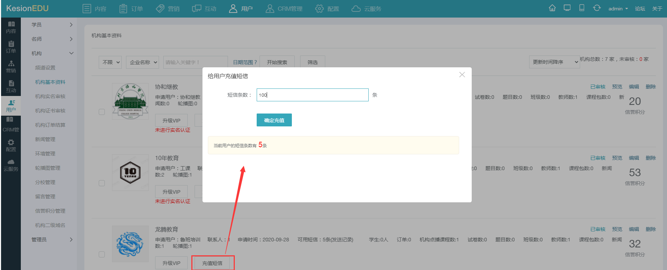Click 升级VIP for 协和继教

[171, 121]
